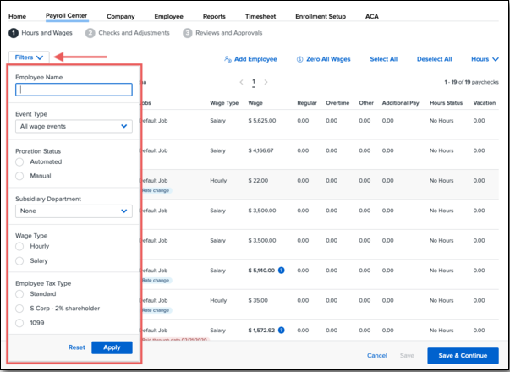Screen dimensions: 510x372
Task: Click the Add Employee person icon
Action: 228,59
